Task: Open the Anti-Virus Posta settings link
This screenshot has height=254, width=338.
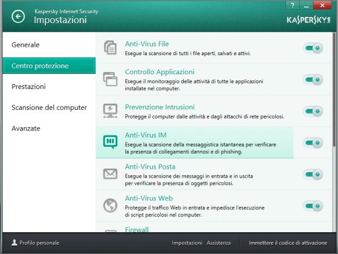Action: point(150,167)
